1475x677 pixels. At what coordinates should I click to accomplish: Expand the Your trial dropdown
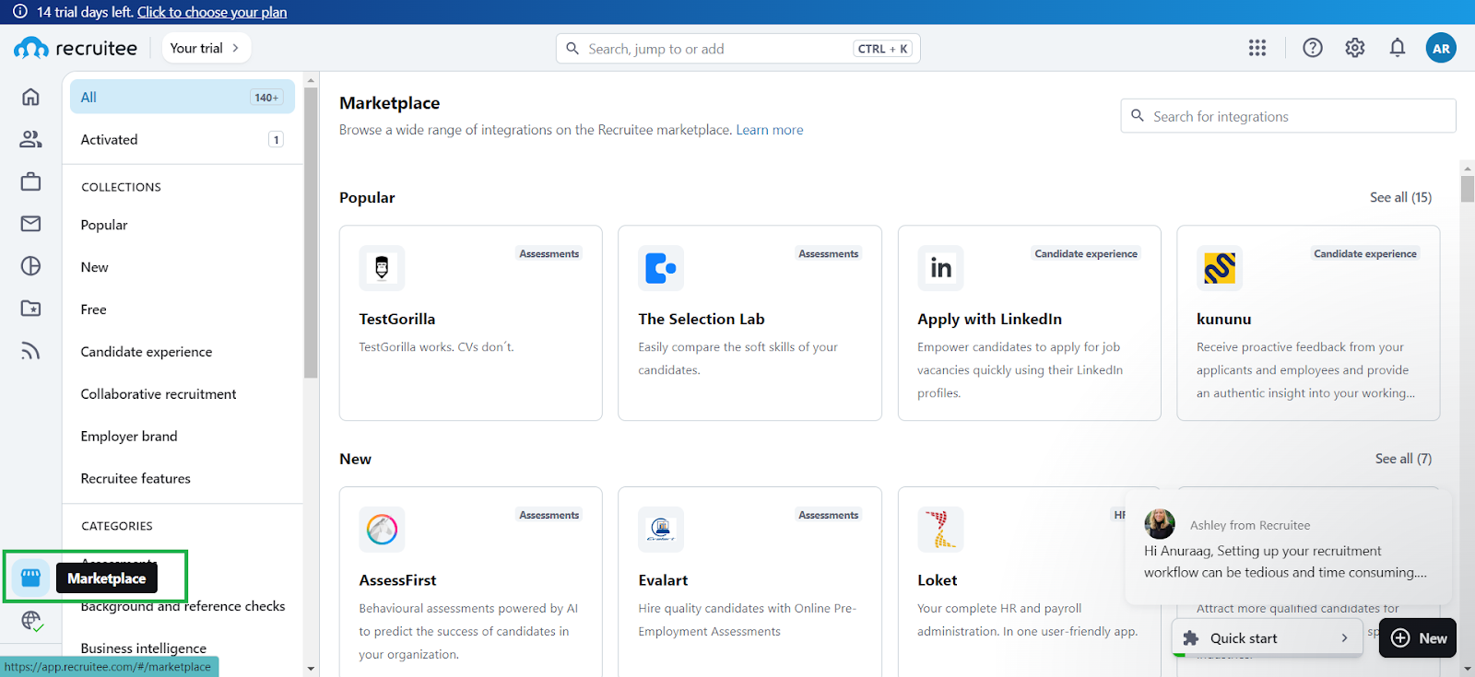pyautogui.click(x=206, y=48)
